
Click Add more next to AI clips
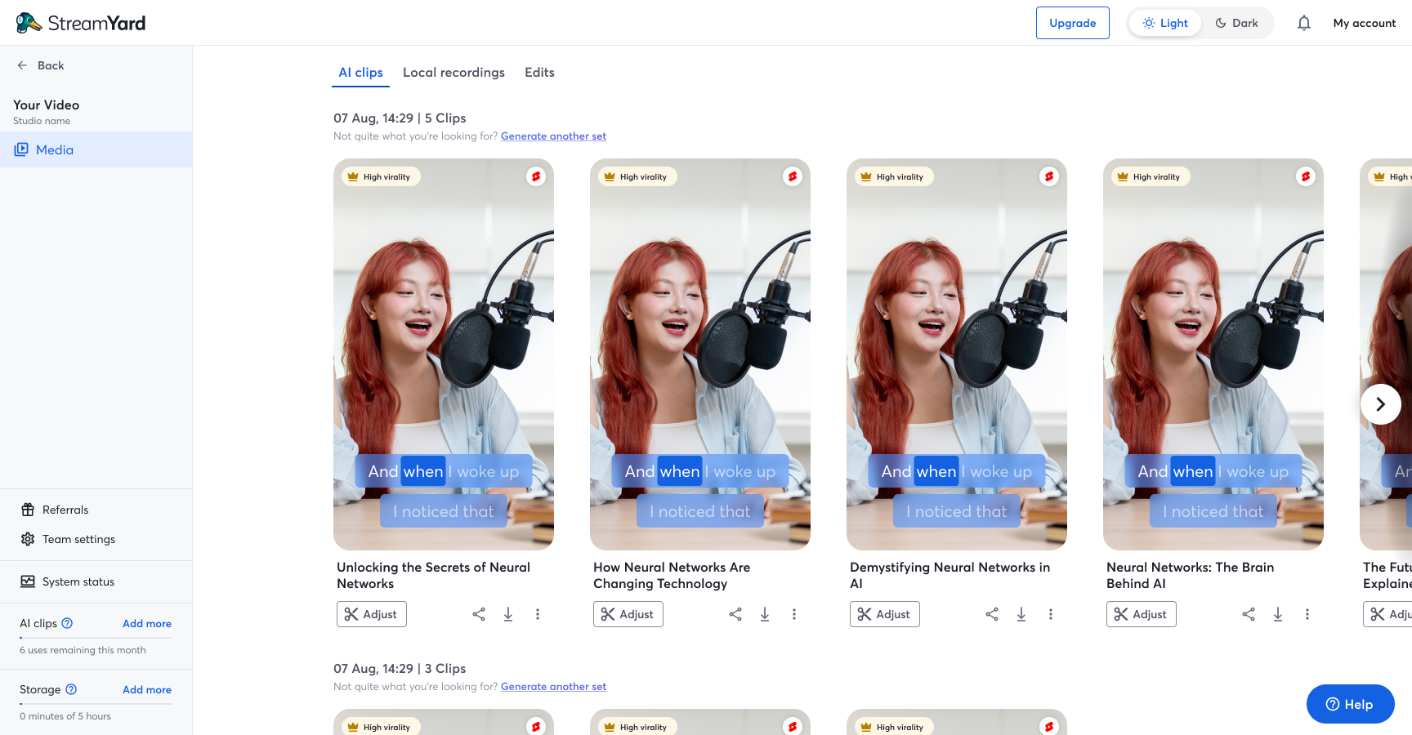pos(147,624)
